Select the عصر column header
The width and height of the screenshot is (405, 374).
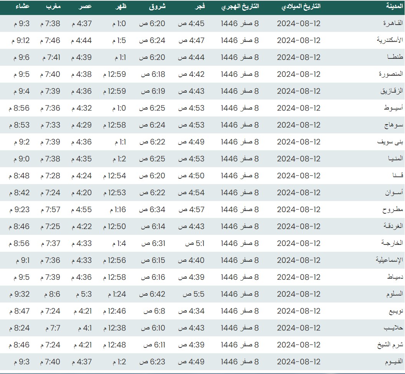click(x=85, y=7)
